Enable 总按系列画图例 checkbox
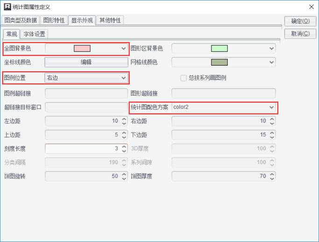 pos(183,78)
